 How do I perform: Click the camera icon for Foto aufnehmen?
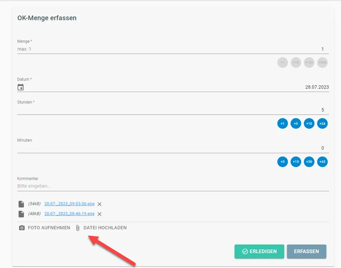pyautogui.click(x=22, y=228)
